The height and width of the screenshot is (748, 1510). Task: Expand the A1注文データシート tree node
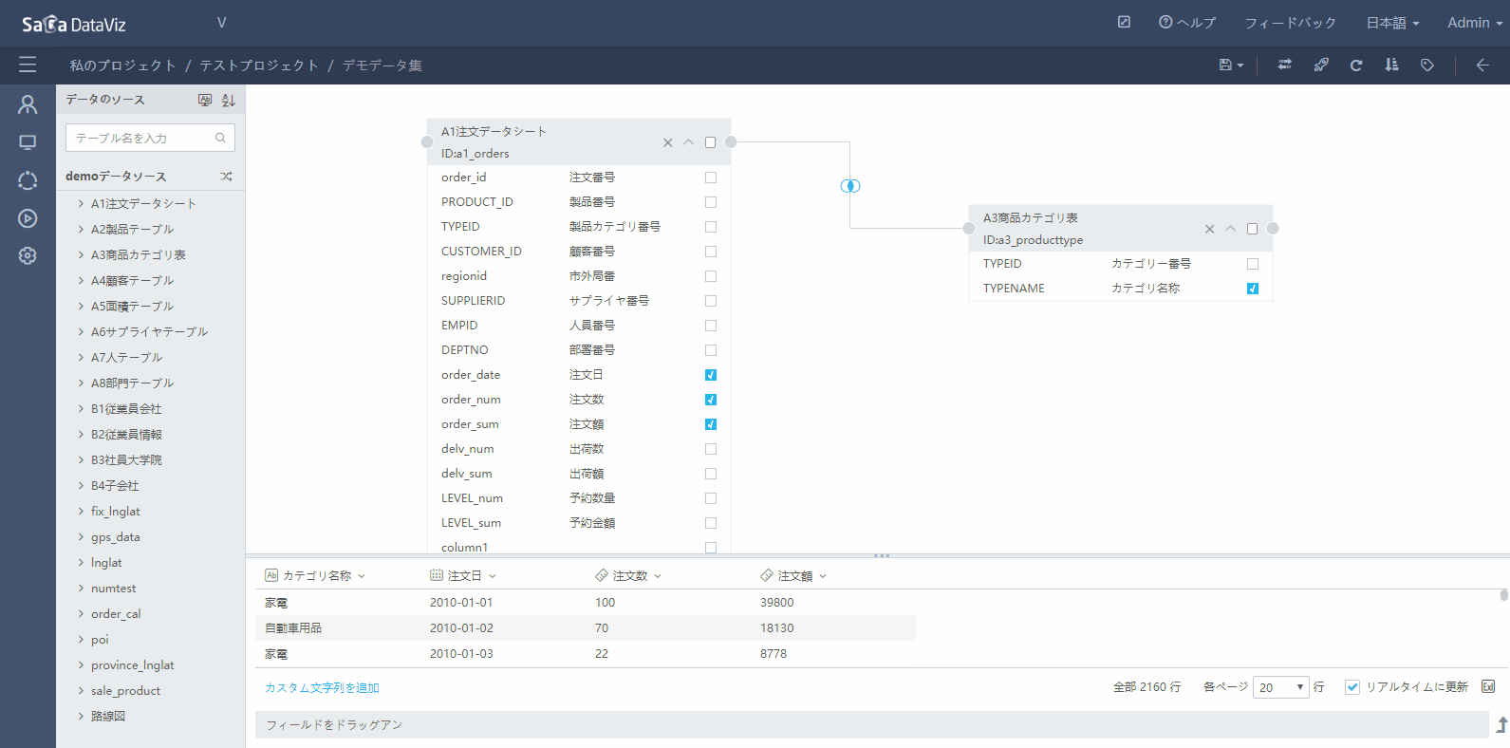[x=81, y=203]
